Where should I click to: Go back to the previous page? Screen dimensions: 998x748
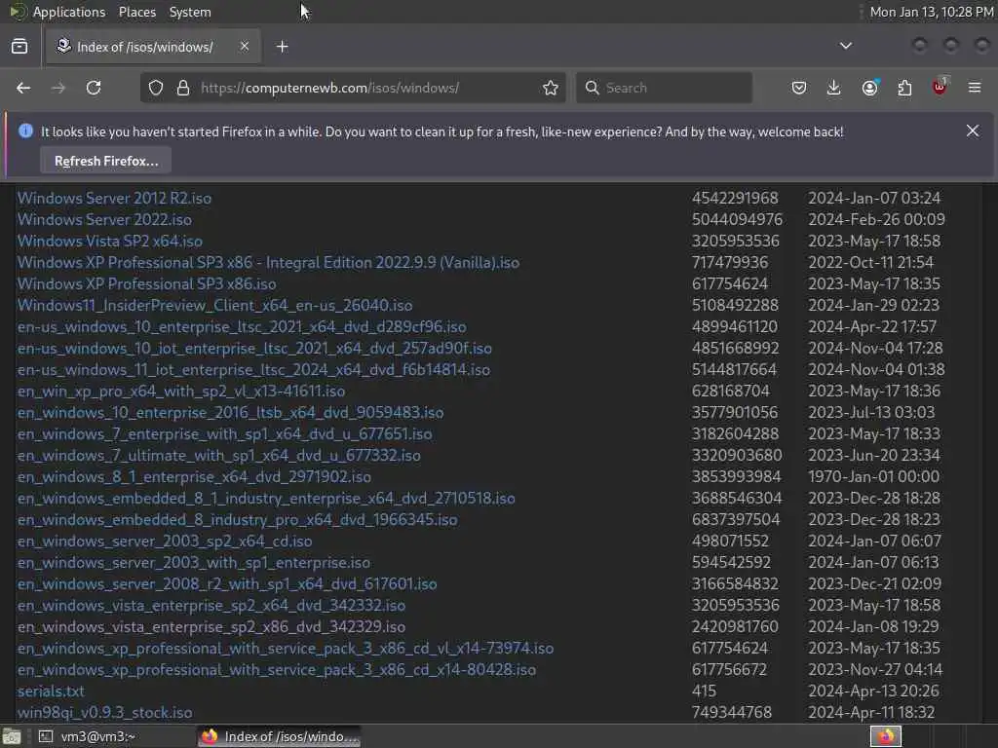[x=23, y=88]
